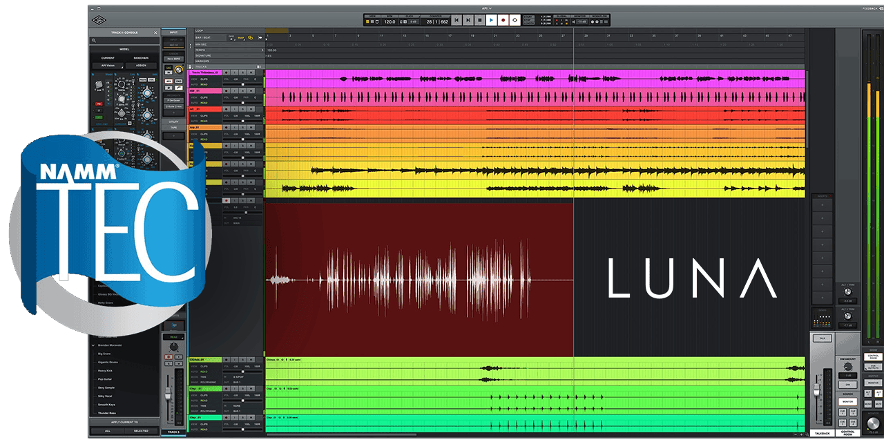The image size is (884, 442).
Task: Close the Track Console panel
Action: 155,32
